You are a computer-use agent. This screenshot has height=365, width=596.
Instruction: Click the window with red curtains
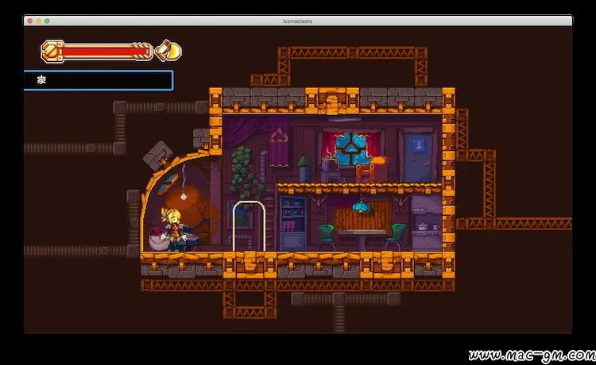tap(350, 148)
